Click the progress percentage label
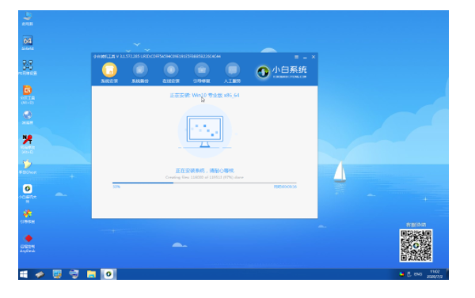The width and height of the screenshot is (475, 298). click(x=116, y=187)
